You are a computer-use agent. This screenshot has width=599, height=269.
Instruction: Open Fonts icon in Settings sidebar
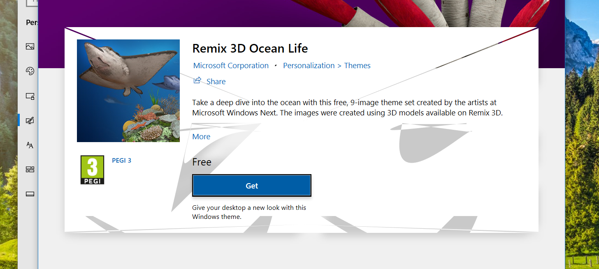pos(30,145)
